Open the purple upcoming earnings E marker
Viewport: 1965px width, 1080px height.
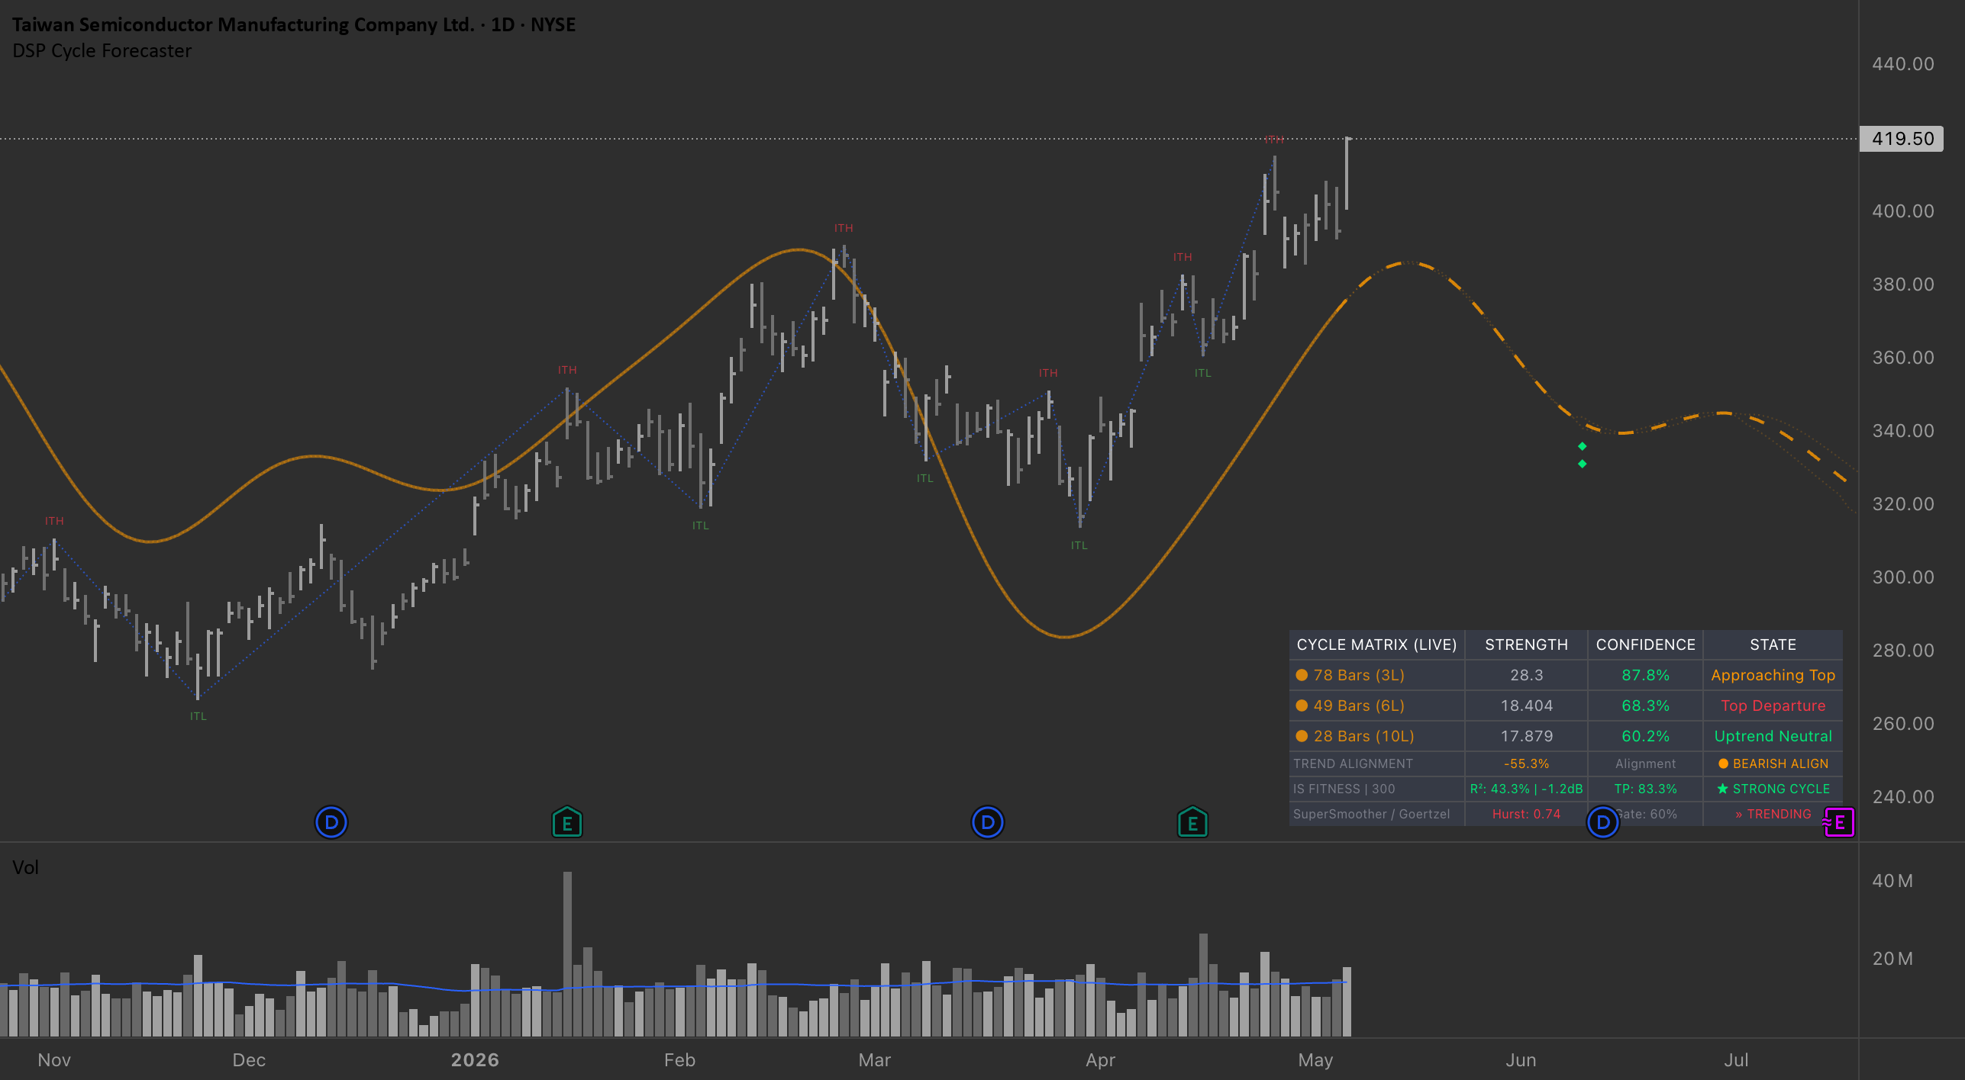[x=1839, y=822]
